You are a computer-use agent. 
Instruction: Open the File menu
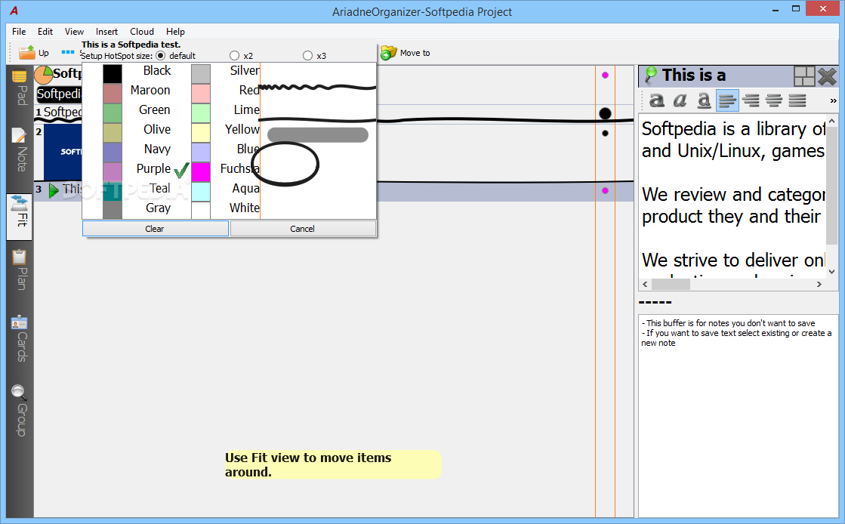pyautogui.click(x=19, y=31)
